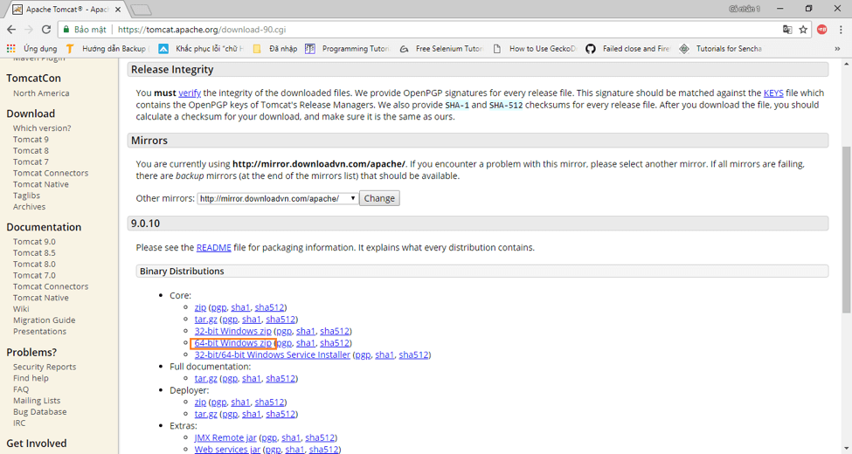852x454 pixels.
Task: Open Archives in sidebar
Action: (x=30, y=206)
